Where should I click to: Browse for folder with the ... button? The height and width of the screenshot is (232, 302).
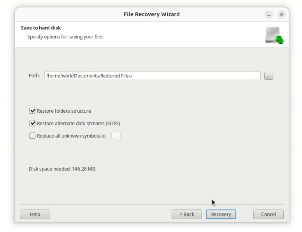pos(269,76)
